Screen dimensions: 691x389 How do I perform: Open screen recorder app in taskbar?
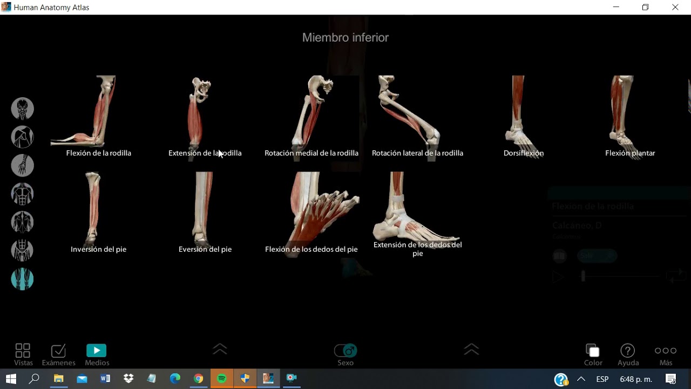292,379
